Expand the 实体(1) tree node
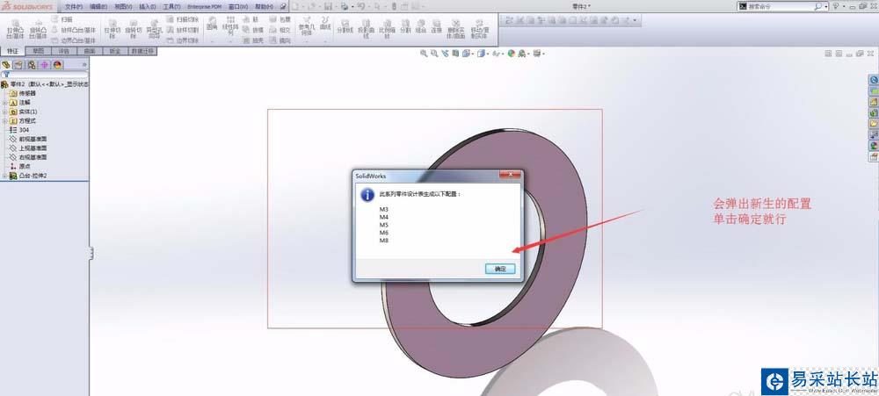 (x=5, y=112)
